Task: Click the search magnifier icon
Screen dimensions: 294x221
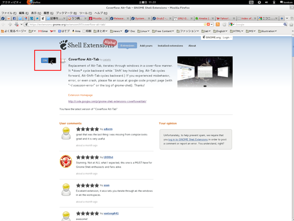Action: point(285,24)
